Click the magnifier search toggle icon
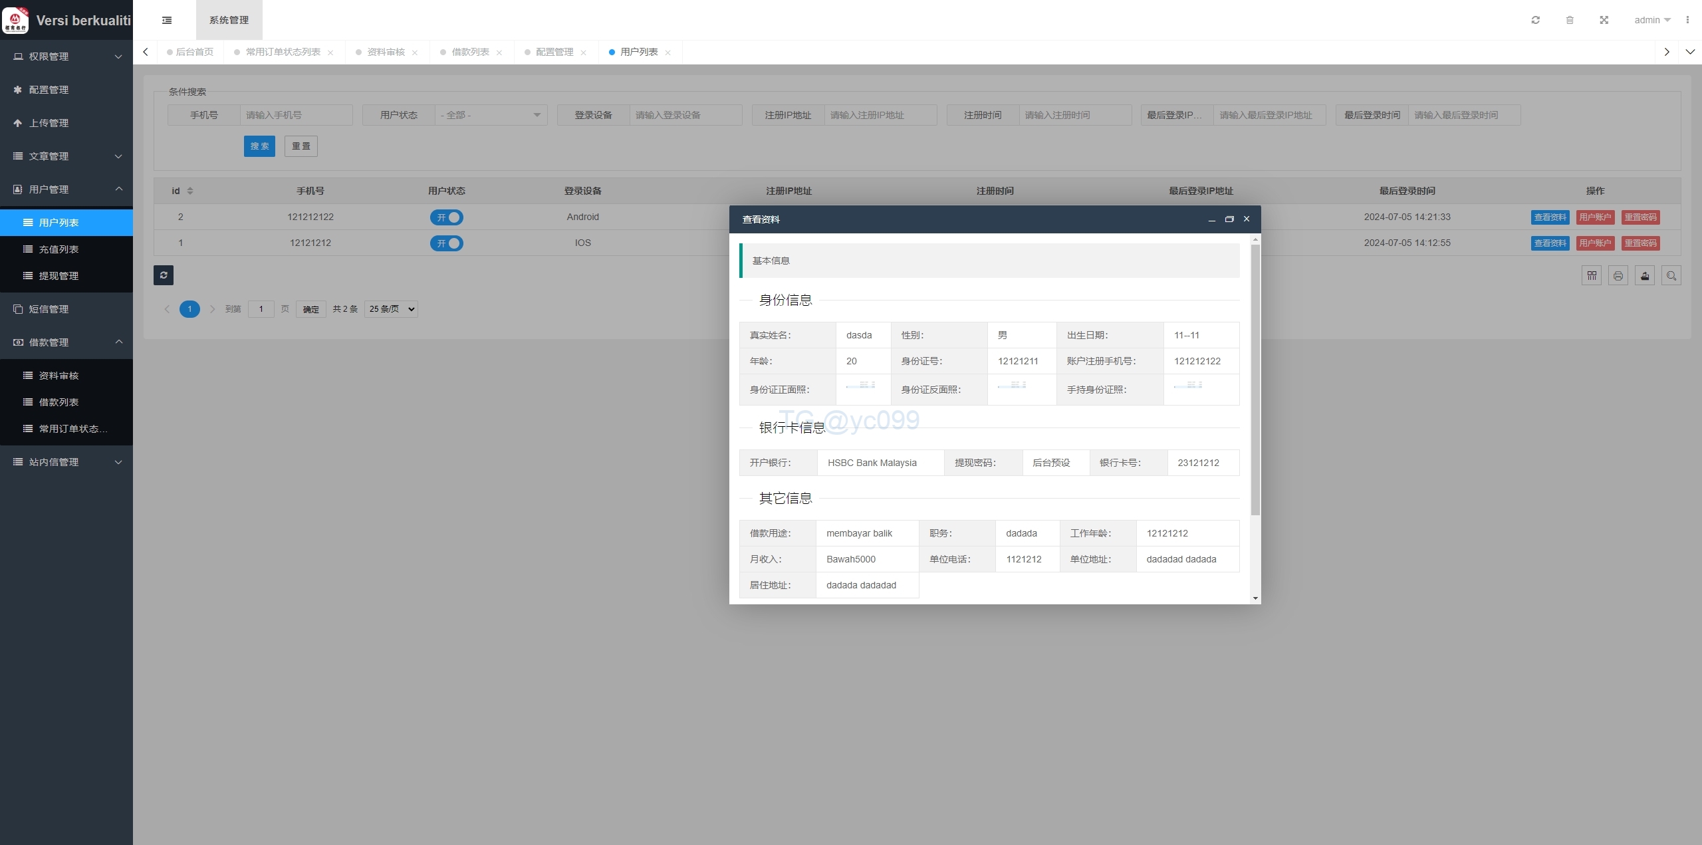This screenshot has height=845, width=1702. pos(1671,275)
